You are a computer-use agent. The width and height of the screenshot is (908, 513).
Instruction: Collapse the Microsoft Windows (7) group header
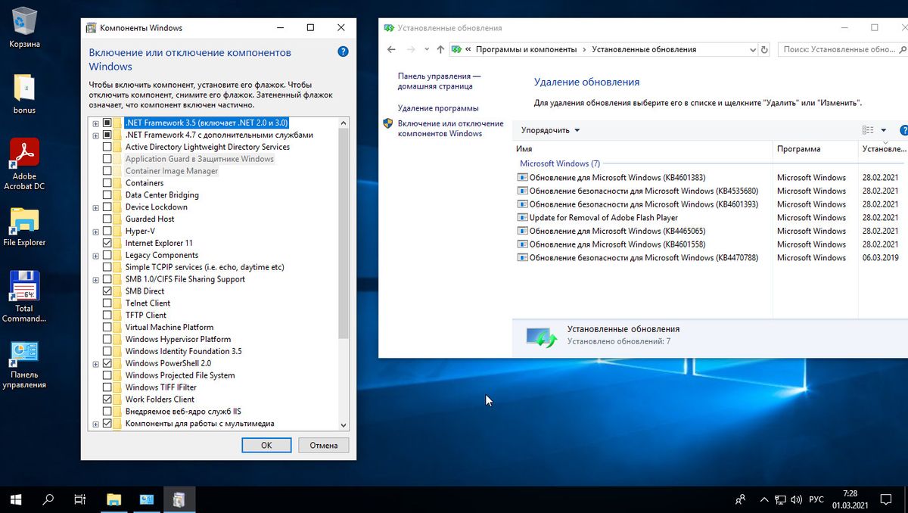[560, 163]
